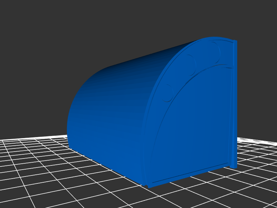The image size is (277, 208).
Task: Click the middle circular indent on the arch
Action: tap(190, 65)
